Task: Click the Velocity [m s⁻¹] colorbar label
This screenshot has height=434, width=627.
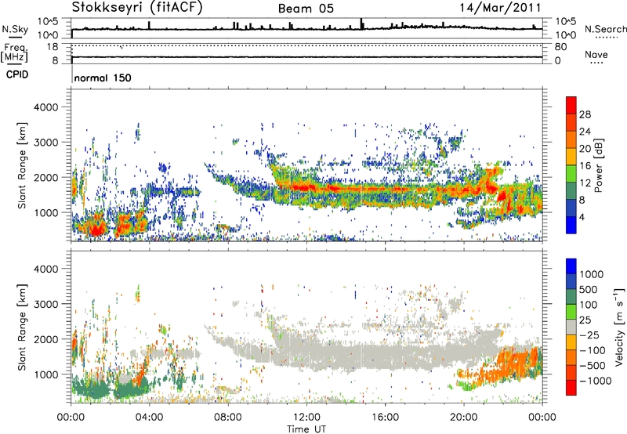Action: (x=619, y=326)
